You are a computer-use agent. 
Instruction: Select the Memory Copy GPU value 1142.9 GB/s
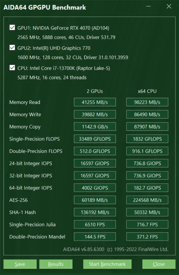tap(95, 127)
